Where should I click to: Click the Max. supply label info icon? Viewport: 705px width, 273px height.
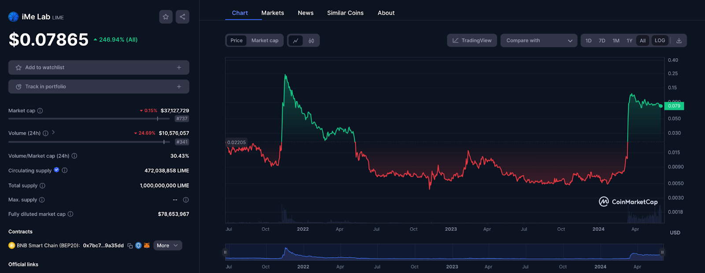click(x=42, y=200)
